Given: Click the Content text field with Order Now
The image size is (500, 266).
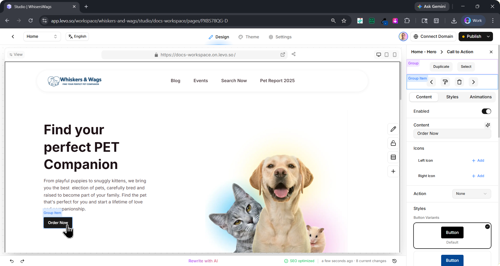Looking at the screenshot, I should (452, 134).
